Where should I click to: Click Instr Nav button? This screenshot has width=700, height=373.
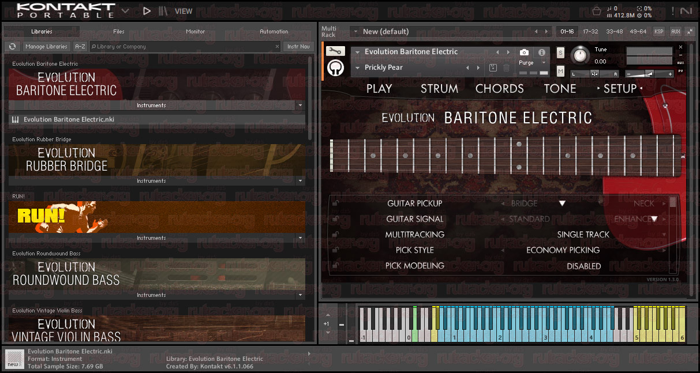[x=298, y=46]
